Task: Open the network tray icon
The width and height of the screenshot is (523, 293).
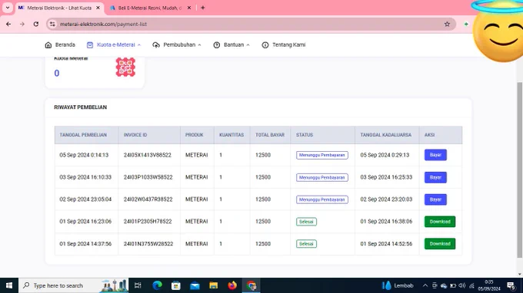Action: click(471, 285)
